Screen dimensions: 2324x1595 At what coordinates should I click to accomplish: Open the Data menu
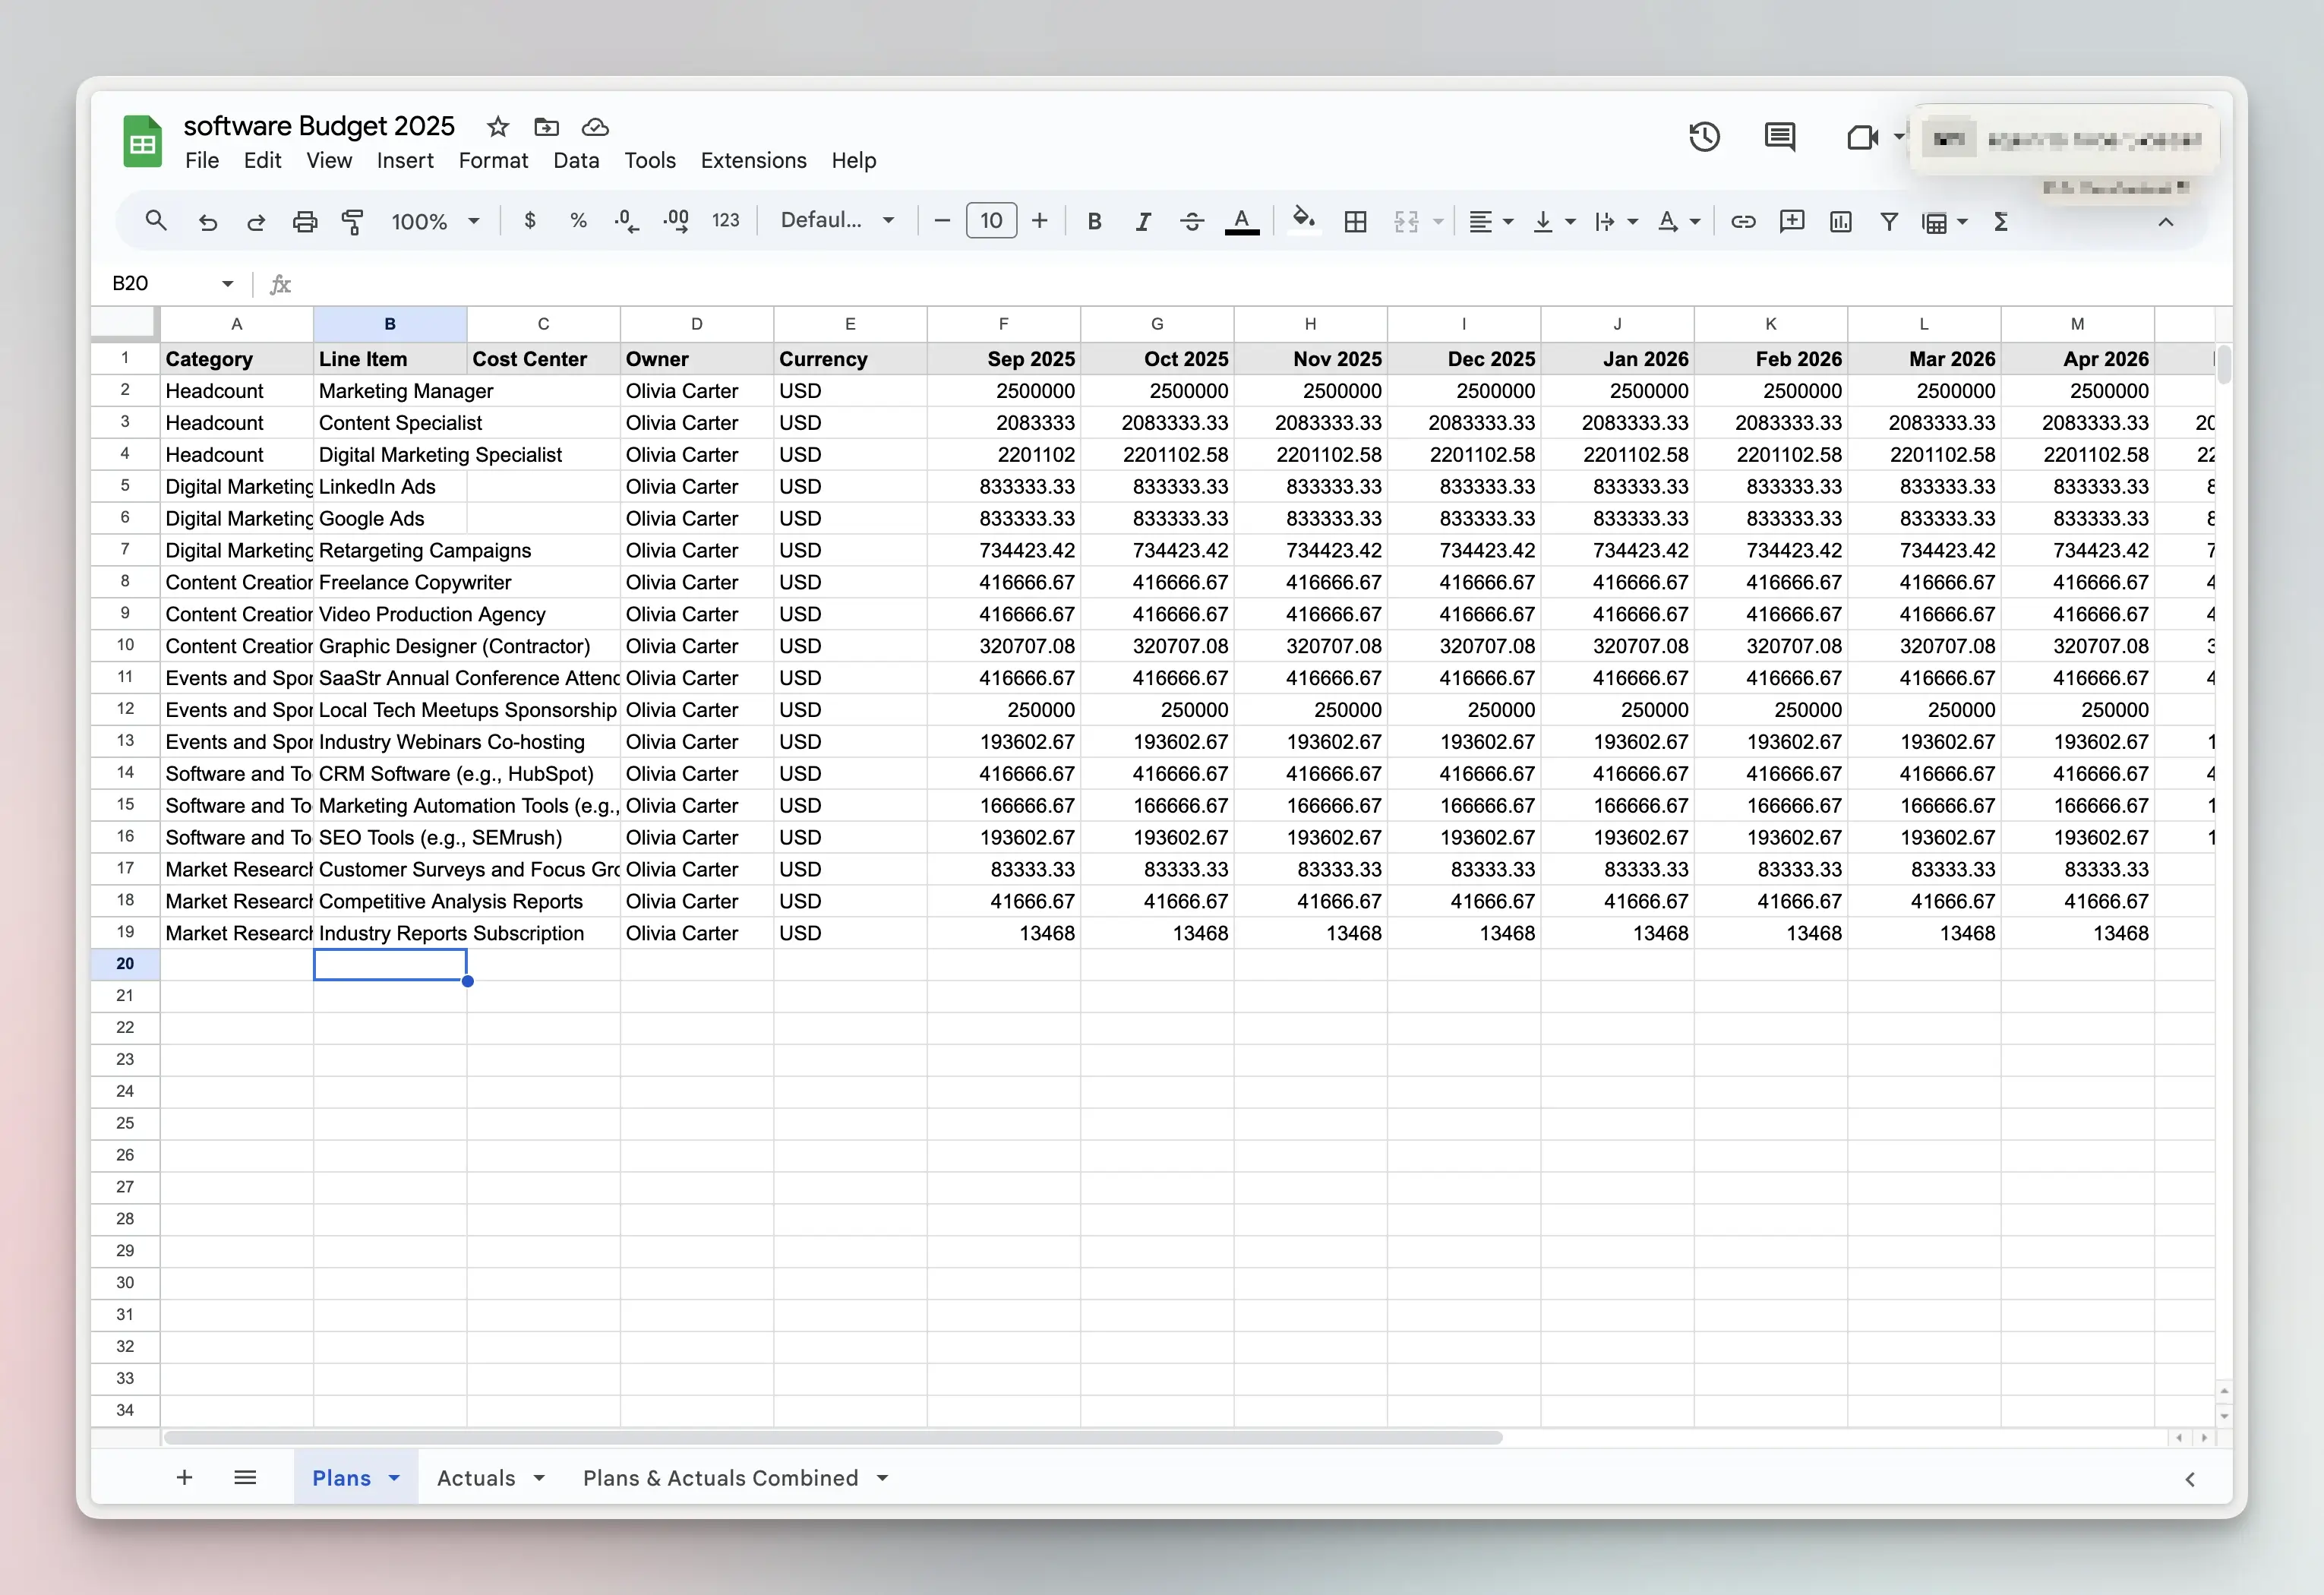(577, 160)
